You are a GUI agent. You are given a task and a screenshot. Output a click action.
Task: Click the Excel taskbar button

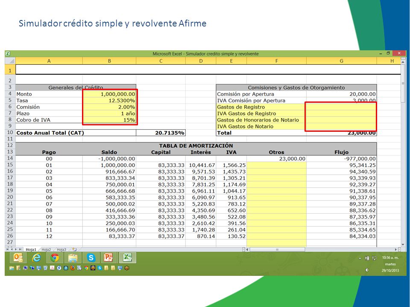coord(127,258)
